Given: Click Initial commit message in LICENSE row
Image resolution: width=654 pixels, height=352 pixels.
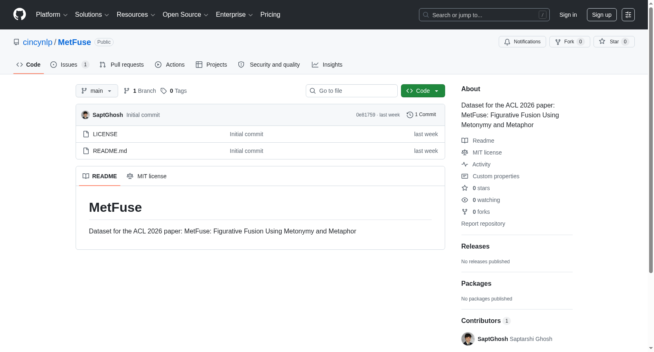Looking at the screenshot, I should 246,134.
